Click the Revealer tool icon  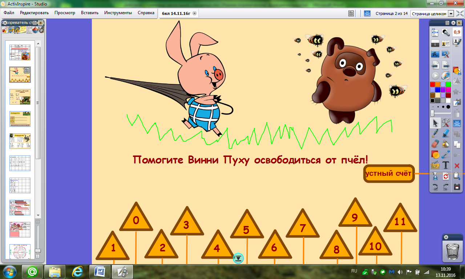point(435,44)
